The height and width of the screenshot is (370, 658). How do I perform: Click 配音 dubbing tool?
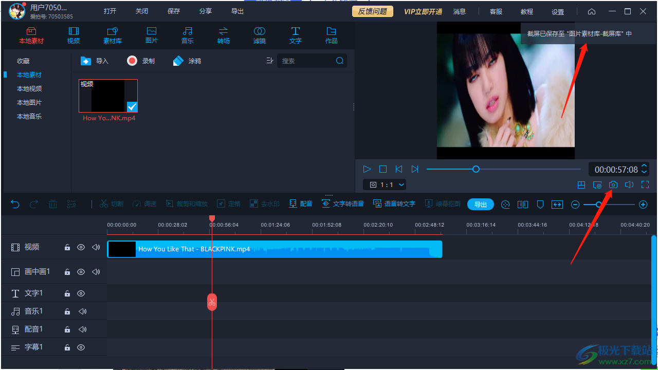point(301,204)
